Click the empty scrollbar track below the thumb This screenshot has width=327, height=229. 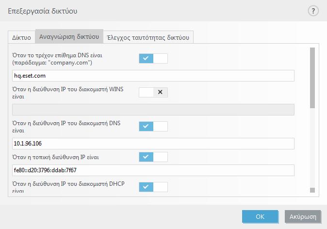pos(312,147)
